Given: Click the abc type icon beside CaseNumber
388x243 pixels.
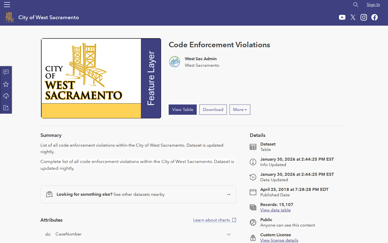Looking at the screenshot, I should pos(48,234).
